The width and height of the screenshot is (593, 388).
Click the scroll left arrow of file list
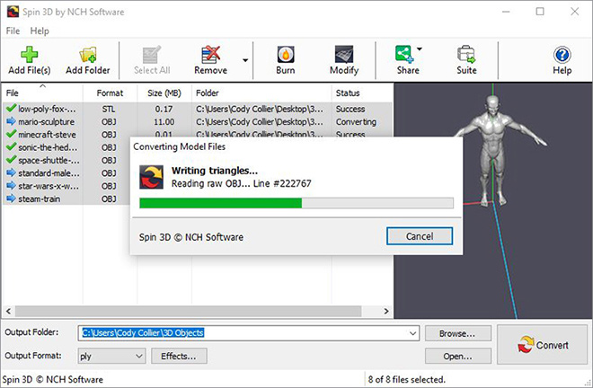[8, 312]
